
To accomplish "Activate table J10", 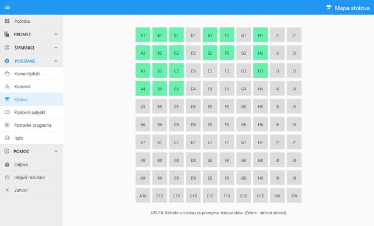I will coord(294,196).
